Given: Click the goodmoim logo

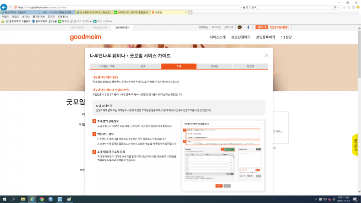Looking at the screenshot, I should pos(86,37).
